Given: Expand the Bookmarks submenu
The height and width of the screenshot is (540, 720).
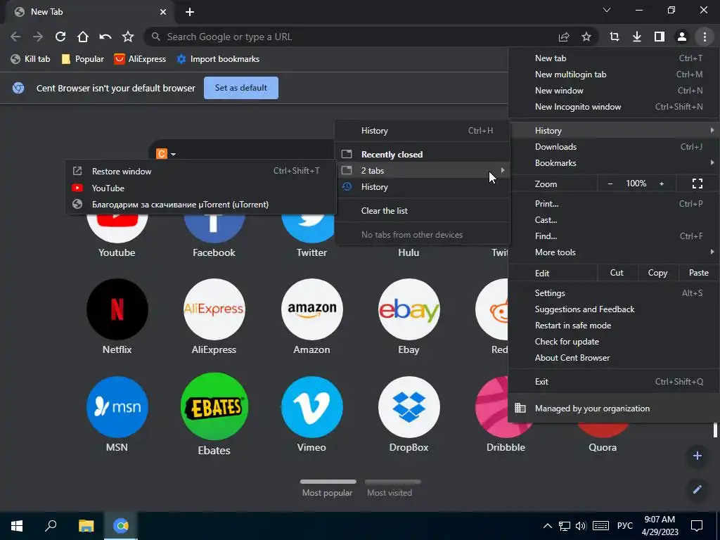Looking at the screenshot, I should tap(614, 163).
